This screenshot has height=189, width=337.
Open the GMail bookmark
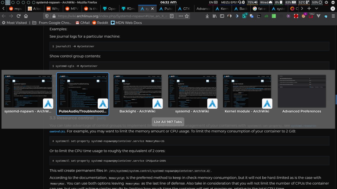click(83, 23)
